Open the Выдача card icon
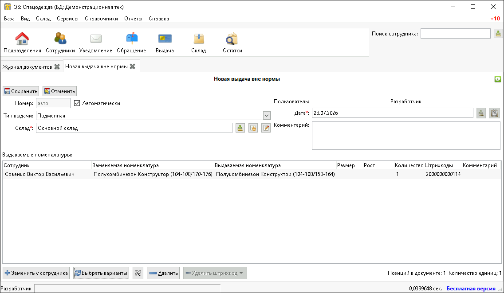Image resolution: width=504 pixels, height=293 pixels. (x=165, y=43)
